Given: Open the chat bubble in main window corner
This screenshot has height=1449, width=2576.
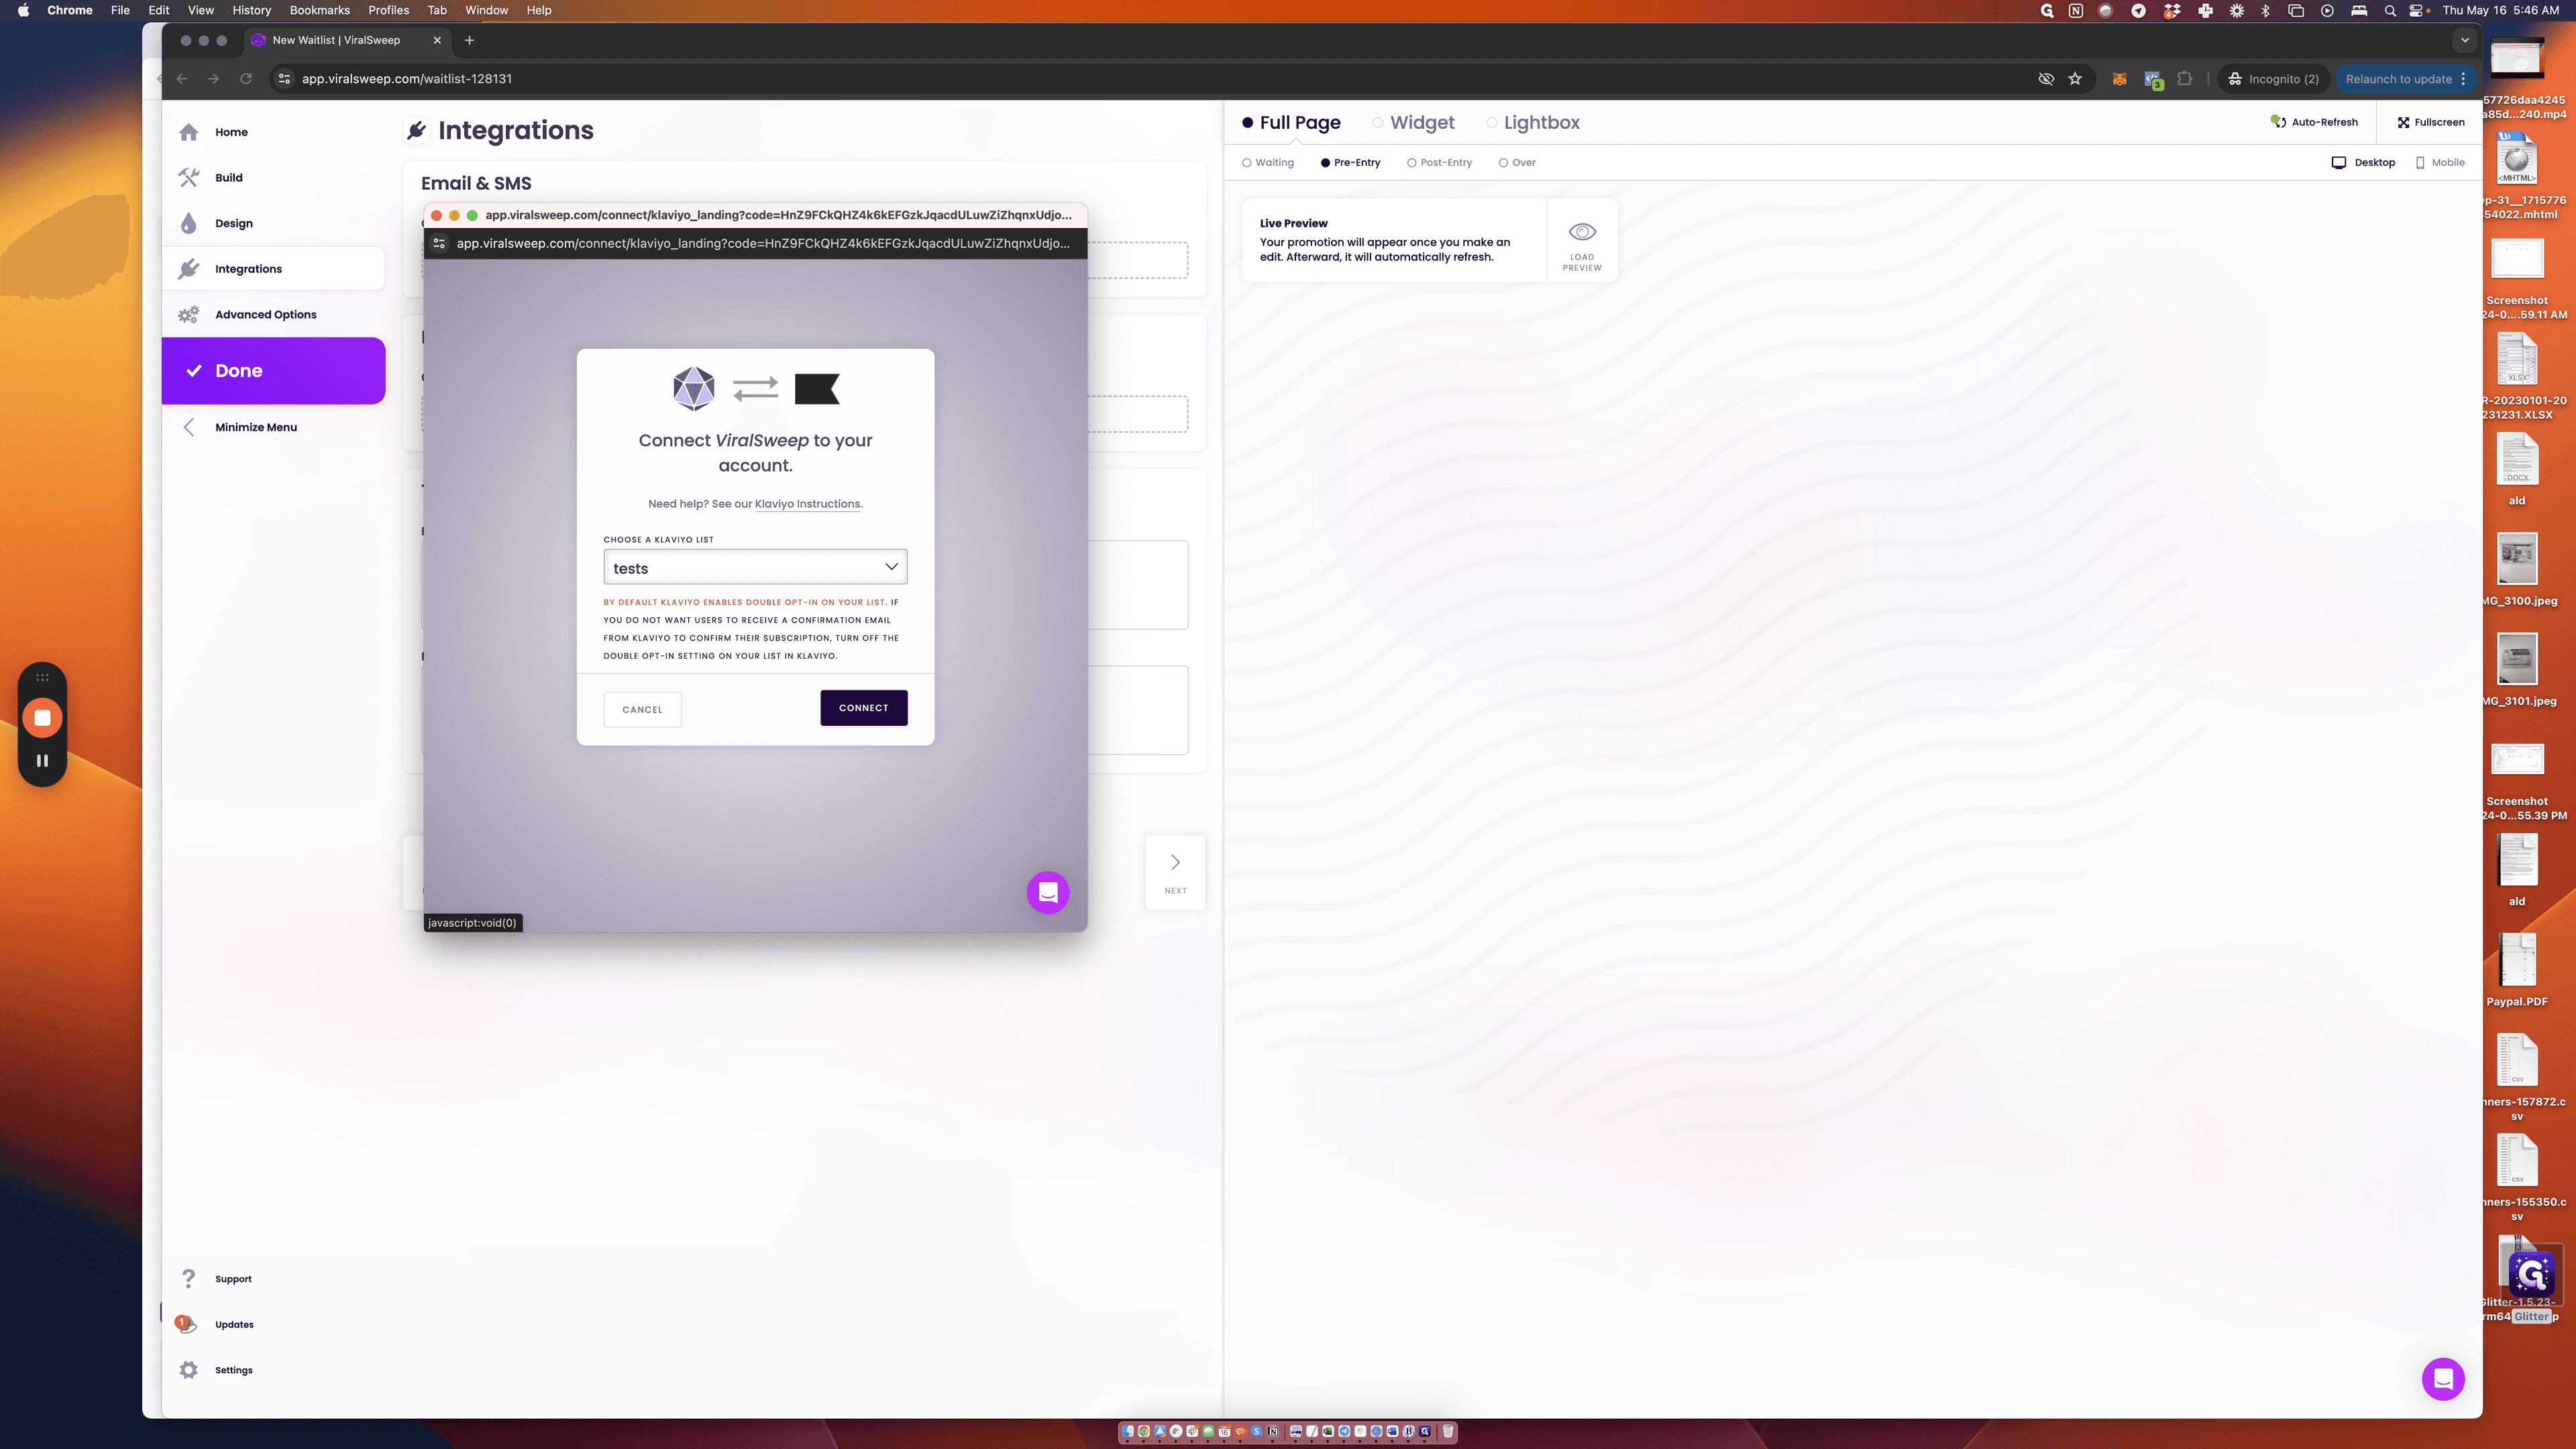Looking at the screenshot, I should pos(2442,1379).
